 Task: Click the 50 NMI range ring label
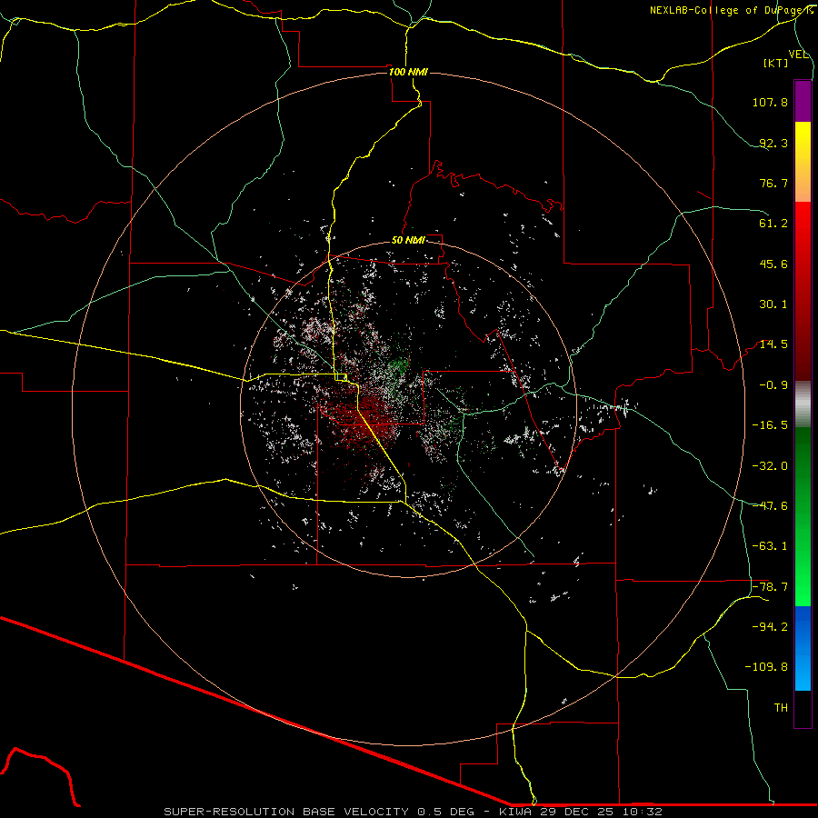click(x=408, y=240)
